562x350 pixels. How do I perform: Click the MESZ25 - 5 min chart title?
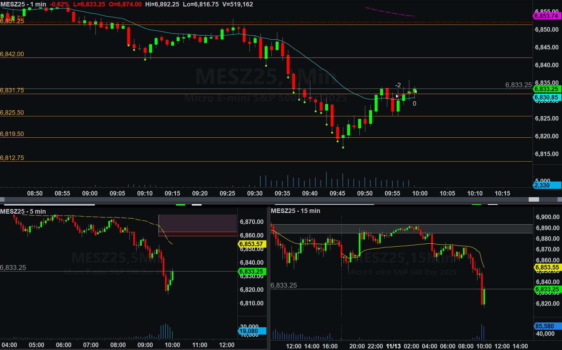23,211
